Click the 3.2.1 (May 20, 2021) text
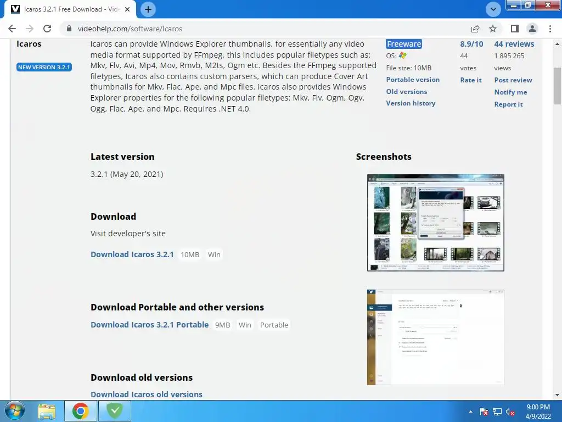Screen dimensions: 562x422 (x=127, y=174)
